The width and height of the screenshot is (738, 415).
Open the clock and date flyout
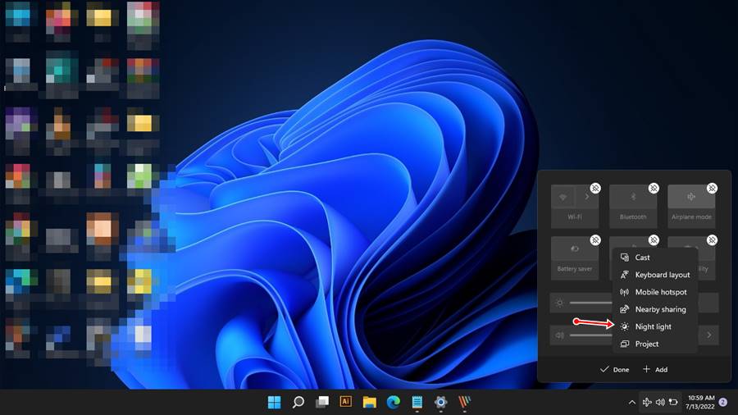pyautogui.click(x=700, y=403)
